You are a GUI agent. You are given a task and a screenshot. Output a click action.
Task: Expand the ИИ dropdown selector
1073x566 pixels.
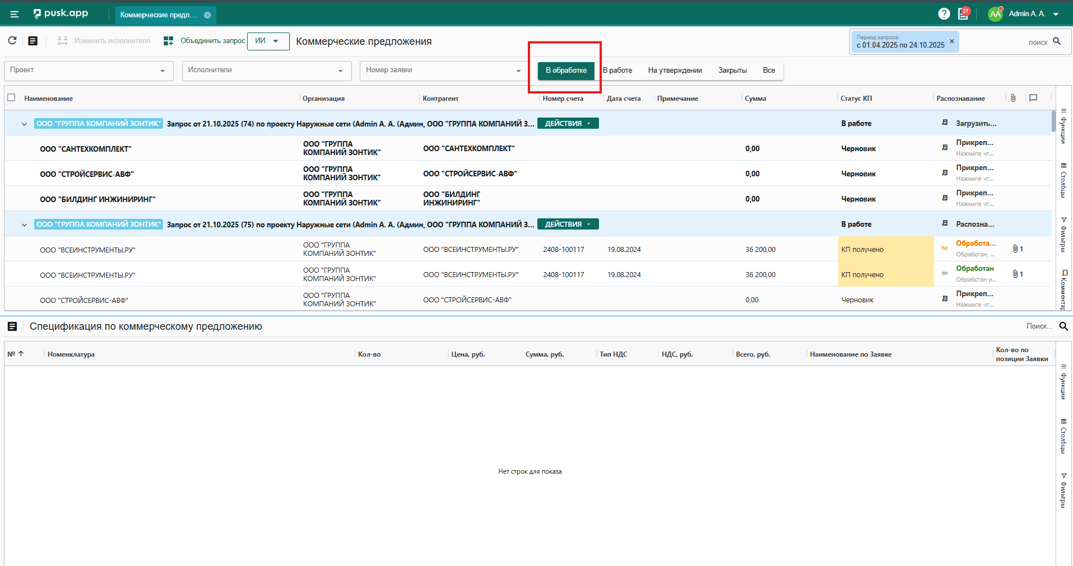tap(268, 41)
